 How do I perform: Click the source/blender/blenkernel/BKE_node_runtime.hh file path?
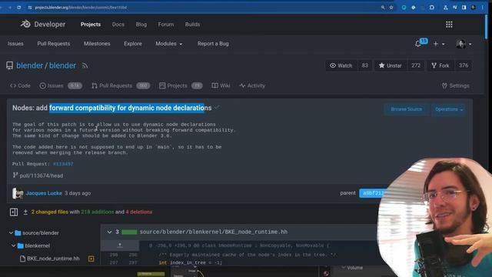click(x=214, y=232)
